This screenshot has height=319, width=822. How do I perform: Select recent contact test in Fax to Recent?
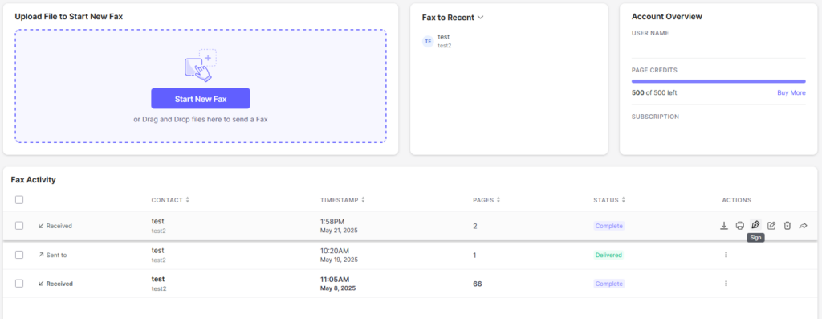444,41
